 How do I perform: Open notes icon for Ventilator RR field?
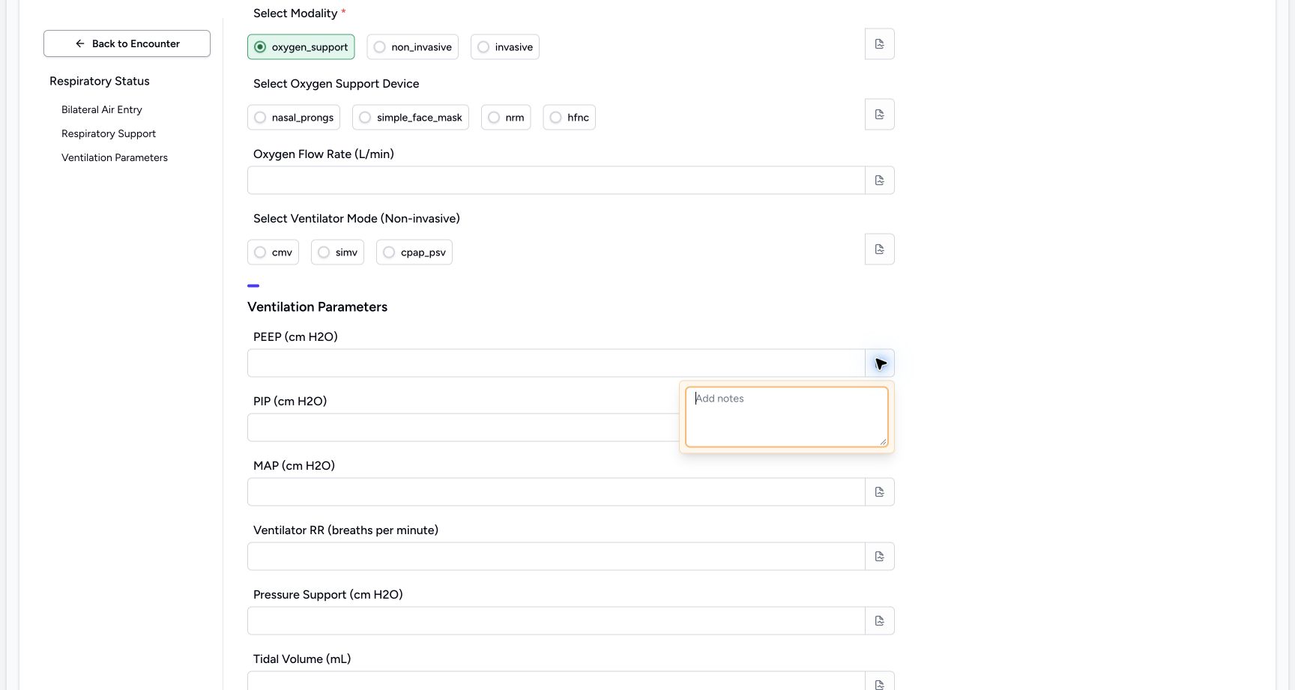(880, 557)
